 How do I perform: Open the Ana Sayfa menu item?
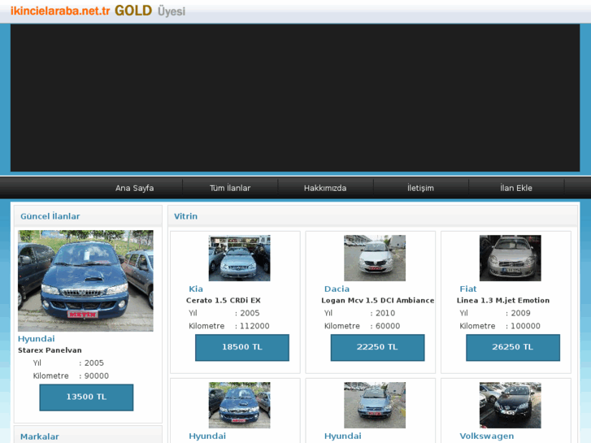(x=134, y=188)
